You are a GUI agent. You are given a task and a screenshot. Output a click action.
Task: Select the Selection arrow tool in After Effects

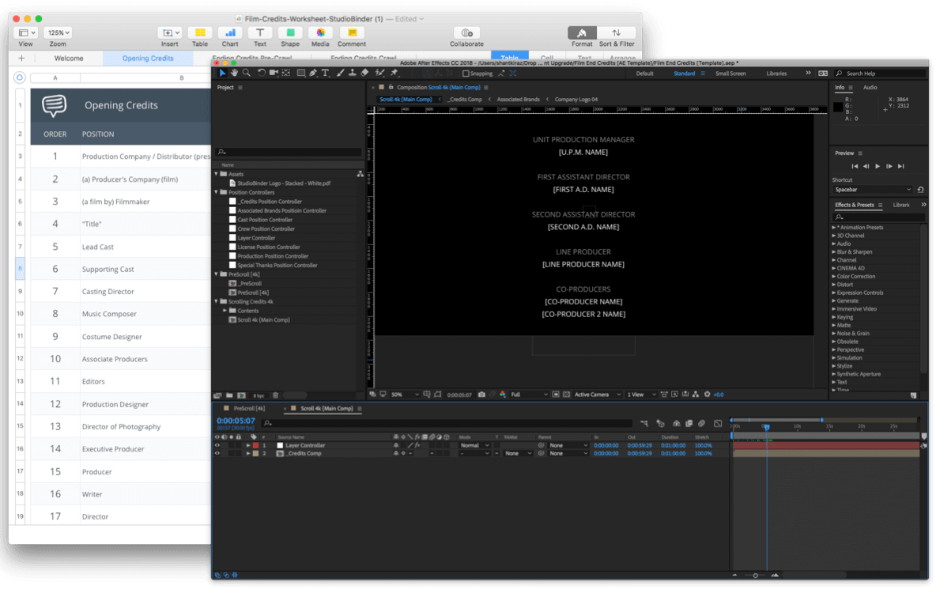[x=222, y=73]
